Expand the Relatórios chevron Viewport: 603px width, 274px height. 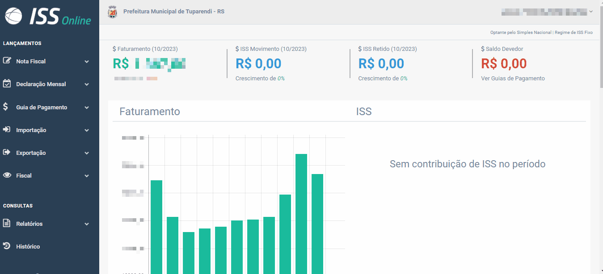[x=87, y=224]
